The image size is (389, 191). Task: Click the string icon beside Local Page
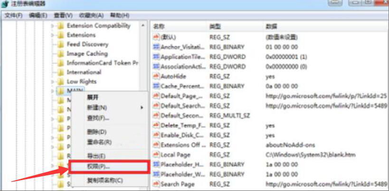click(x=156, y=155)
